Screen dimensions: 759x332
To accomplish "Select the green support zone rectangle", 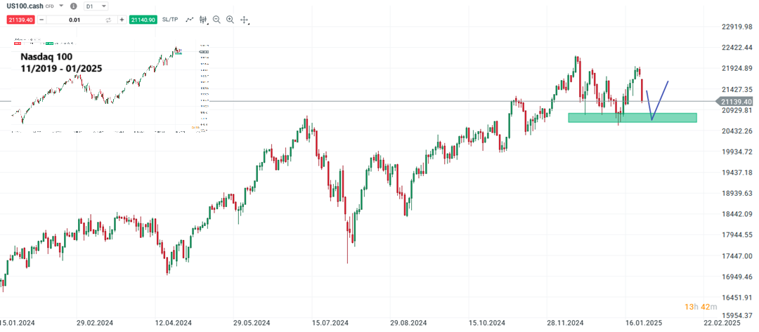I will click(632, 118).
